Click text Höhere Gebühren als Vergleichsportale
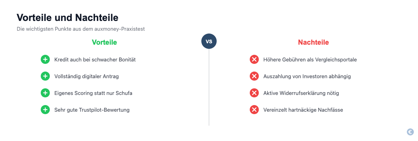 tap(310, 60)
